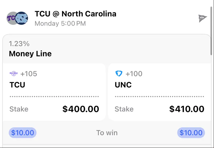
Task: Click the +105 odds for TCU
Action: click(29, 74)
